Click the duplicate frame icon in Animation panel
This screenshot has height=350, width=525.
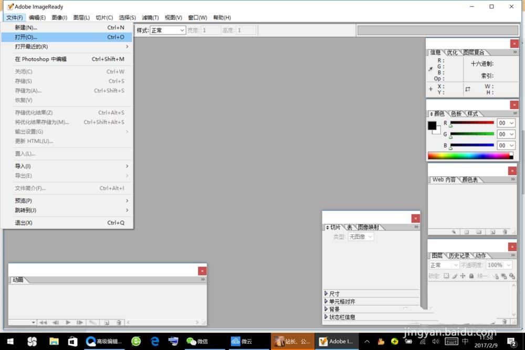tap(107, 323)
